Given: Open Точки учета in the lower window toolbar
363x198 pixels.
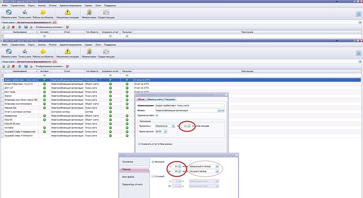Looking at the screenshot, I should coord(25,53).
